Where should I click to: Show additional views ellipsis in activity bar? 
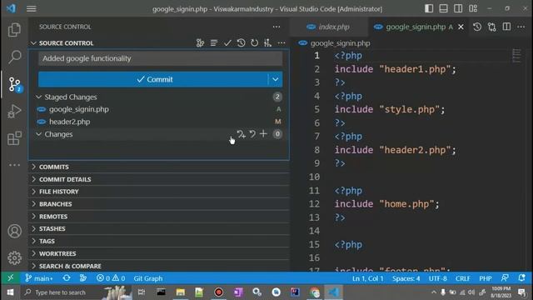[14, 165]
